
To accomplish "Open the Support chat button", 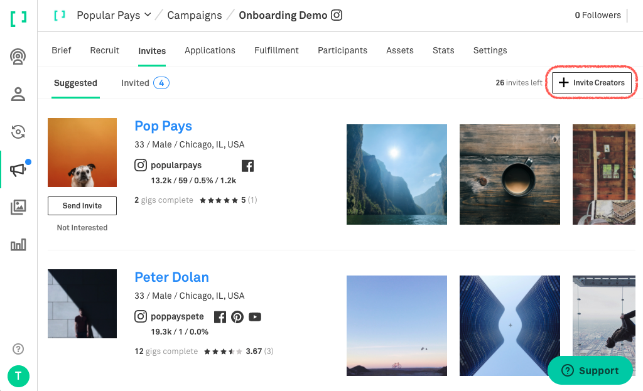I will click(x=590, y=370).
